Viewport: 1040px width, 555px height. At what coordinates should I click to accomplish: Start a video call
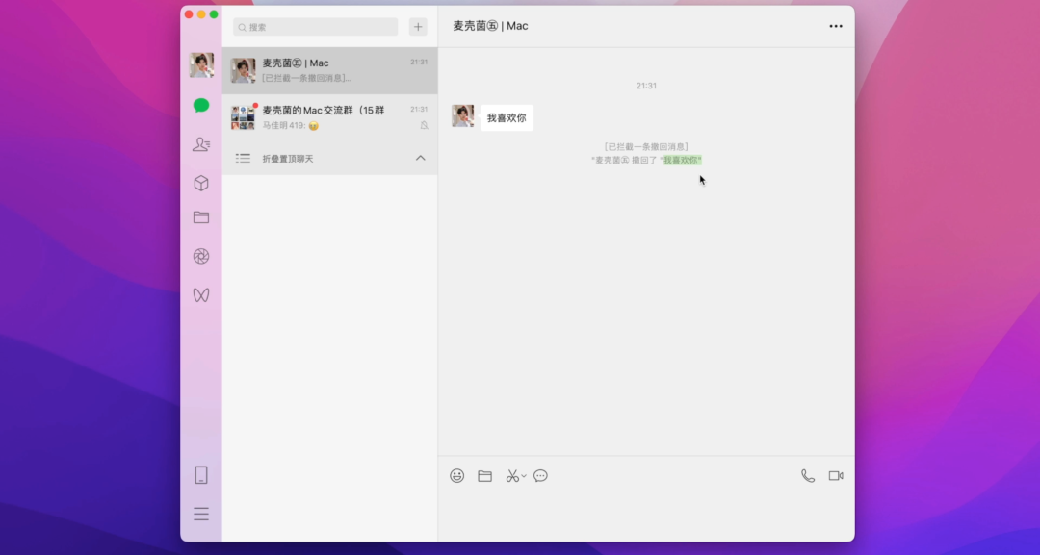coord(836,475)
